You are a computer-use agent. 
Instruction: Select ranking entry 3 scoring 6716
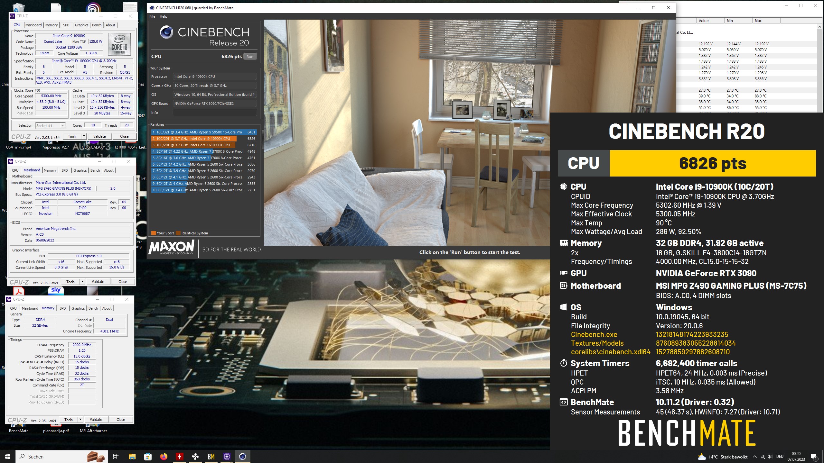click(204, 145)
